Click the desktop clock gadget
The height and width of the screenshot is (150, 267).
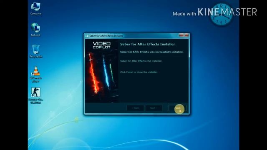coord(221,15)
